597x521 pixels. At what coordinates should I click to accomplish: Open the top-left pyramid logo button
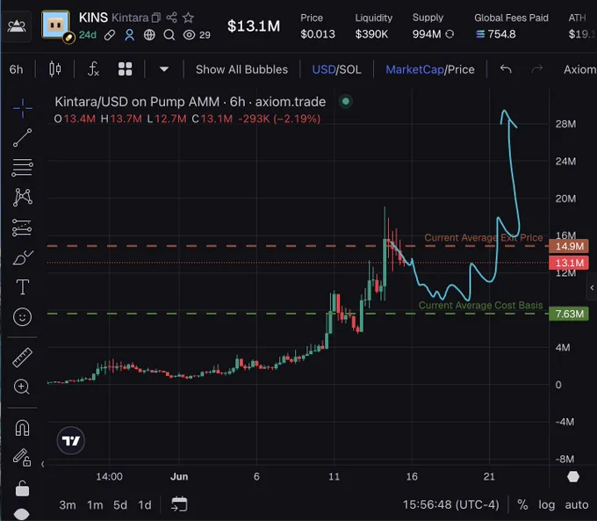(17, 25)
